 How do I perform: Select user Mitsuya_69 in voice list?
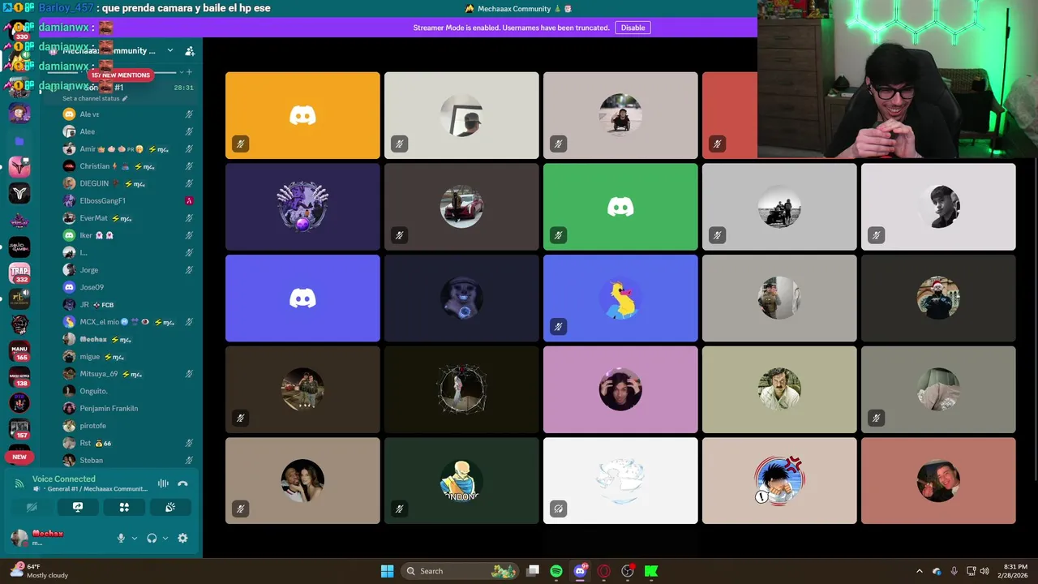point(128,374)
